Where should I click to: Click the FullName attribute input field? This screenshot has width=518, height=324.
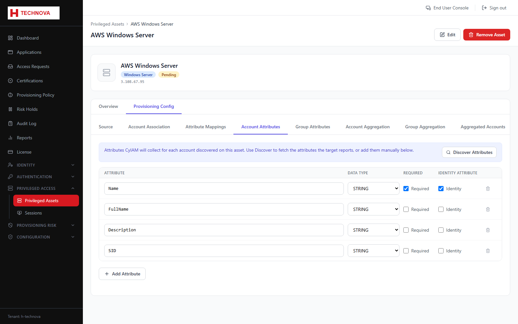coord(224,209)
